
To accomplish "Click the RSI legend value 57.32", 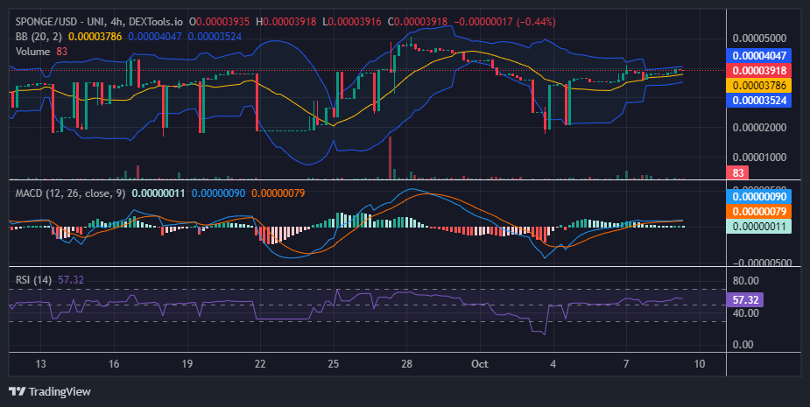I will (71, 280).
